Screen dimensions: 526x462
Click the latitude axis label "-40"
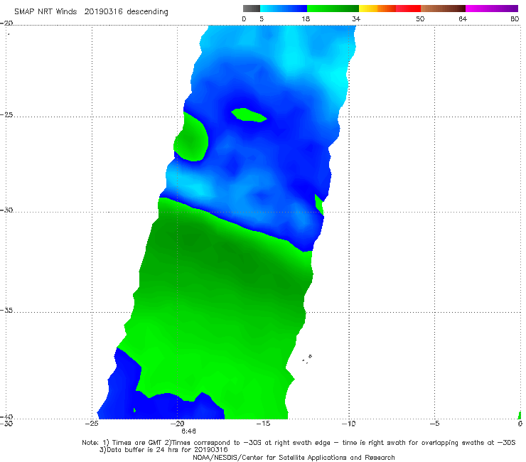tap(6, 417)
